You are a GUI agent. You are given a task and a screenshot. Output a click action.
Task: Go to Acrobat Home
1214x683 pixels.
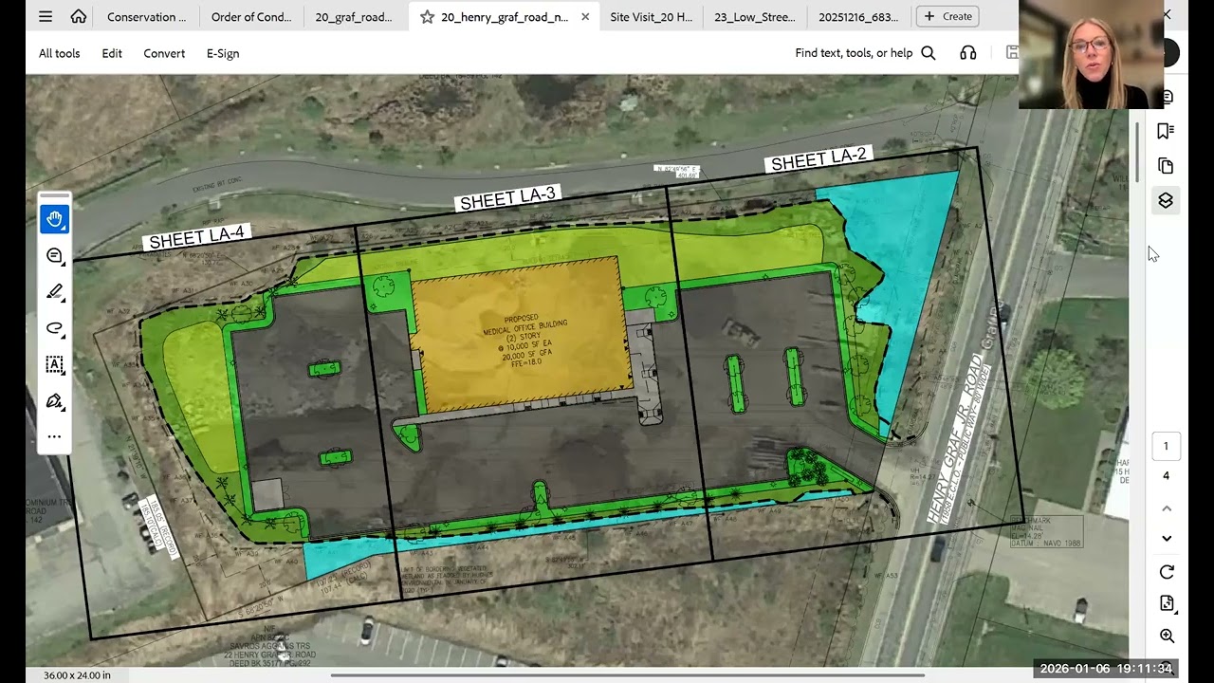[79, 16]
